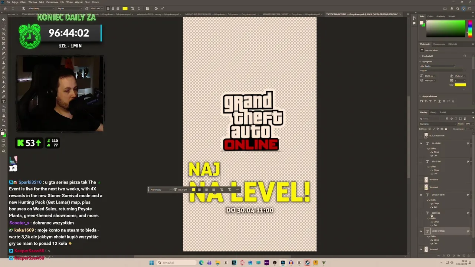Center text in options bar
Viewport: 475px width, 267px height.
(113, 9)
